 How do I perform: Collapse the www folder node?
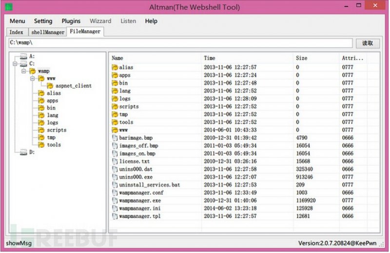[x=32, y=79]
